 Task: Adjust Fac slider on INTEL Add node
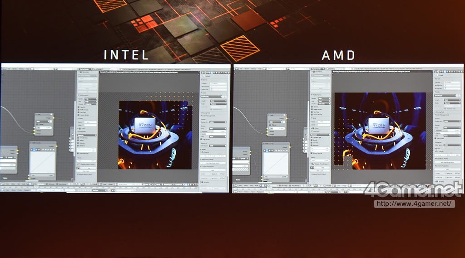pyautogui.click(x=44, y=128)
